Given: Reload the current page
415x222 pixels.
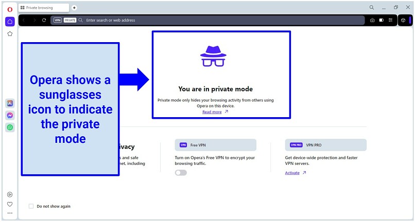Looking at the screenshot, I should [x=44, y=20].
